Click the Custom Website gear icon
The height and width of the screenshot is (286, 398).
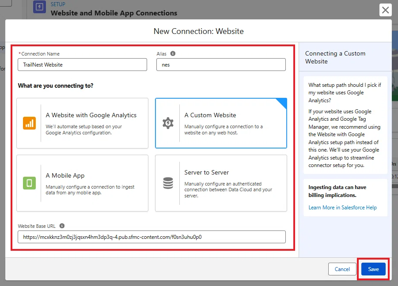[x=168, y=123]
